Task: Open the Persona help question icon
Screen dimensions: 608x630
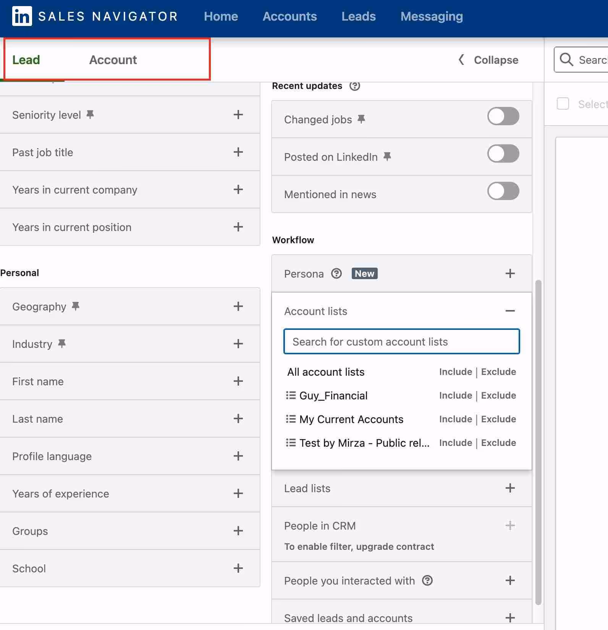Action: 336,273
